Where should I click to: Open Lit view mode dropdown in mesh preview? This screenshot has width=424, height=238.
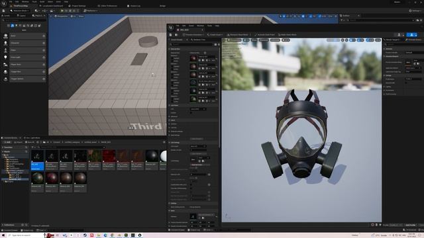tap(246, 40)
